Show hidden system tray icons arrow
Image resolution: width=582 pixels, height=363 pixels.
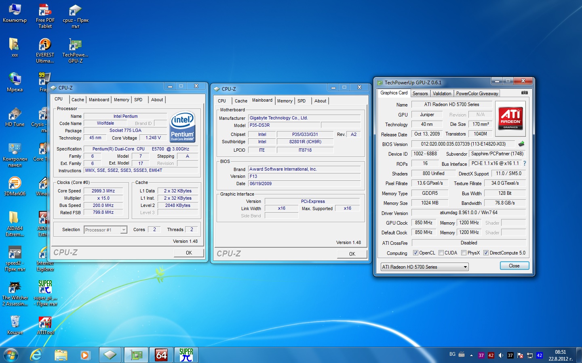pyautogui.click(x=471, y=355)
